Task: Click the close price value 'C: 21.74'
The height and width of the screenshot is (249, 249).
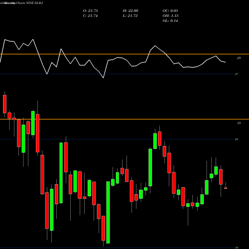Action: coord(90,16)
